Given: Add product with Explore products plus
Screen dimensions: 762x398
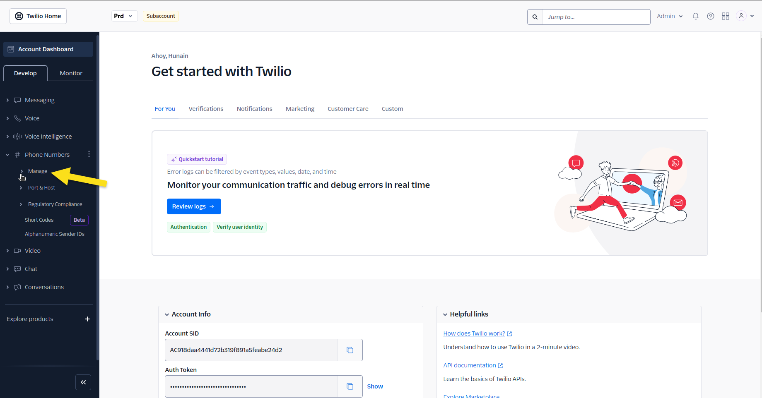Looking at the screenshot, I should point(87,319).
